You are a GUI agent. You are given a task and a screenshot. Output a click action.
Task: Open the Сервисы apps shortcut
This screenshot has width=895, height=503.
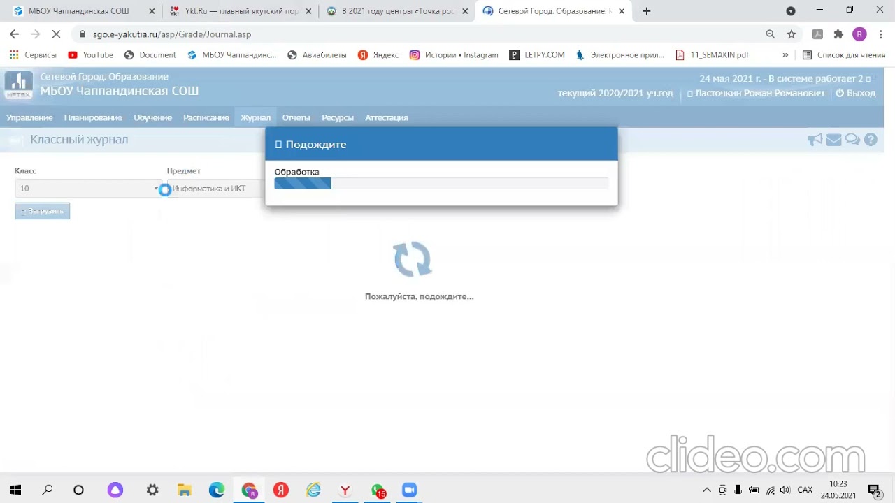(33, 54)
